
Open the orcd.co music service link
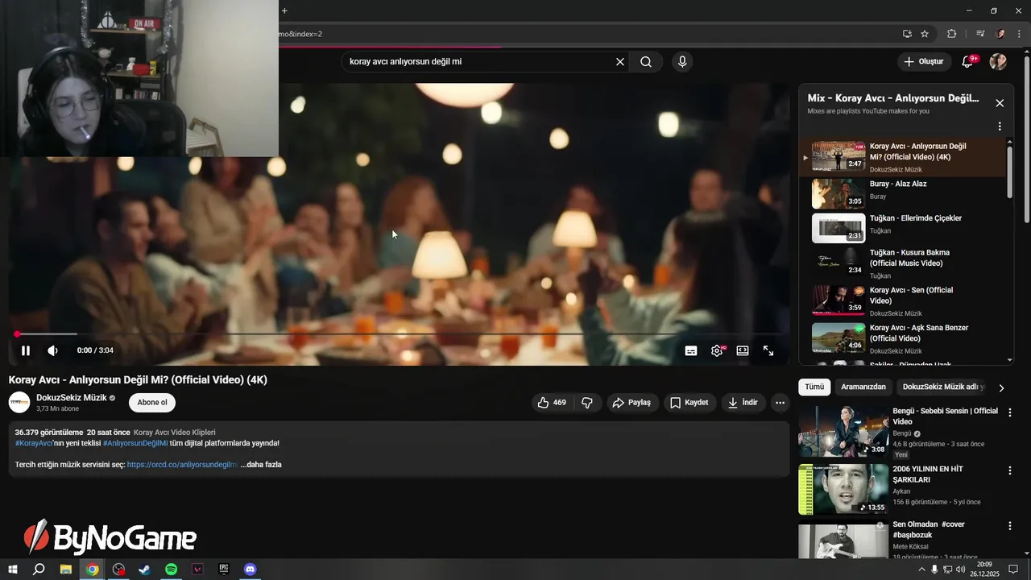click(182, 465)
